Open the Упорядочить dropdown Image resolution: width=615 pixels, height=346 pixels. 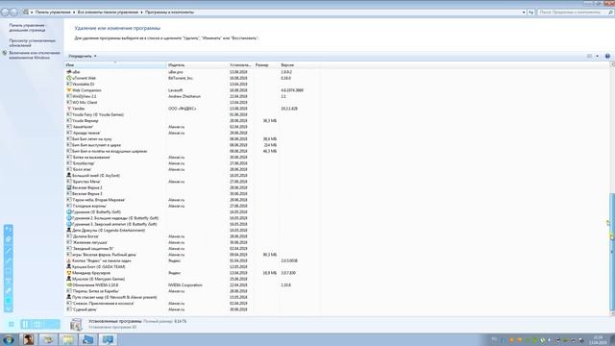pyautogui.click(x=83, y=56)
